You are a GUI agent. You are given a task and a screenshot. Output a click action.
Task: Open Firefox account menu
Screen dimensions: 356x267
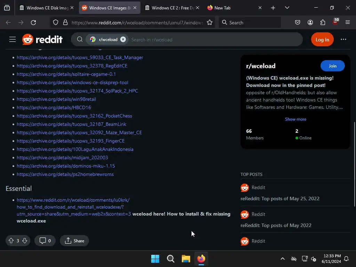coord(310,23)
